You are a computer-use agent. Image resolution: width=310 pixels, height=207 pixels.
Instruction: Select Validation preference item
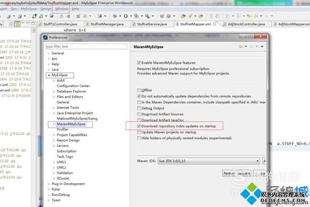pyautogui.click(x=65, y=173)
